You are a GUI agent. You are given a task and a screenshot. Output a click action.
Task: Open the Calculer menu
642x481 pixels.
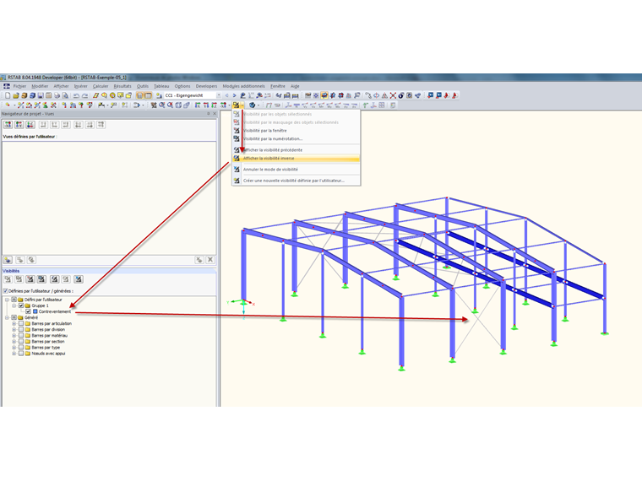[101, 86]
